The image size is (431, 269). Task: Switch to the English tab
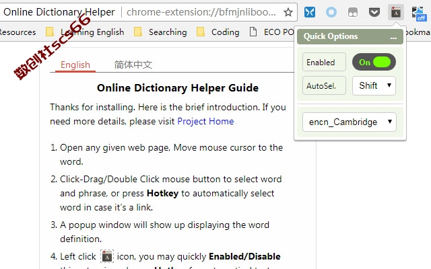(x=75, y=65)
